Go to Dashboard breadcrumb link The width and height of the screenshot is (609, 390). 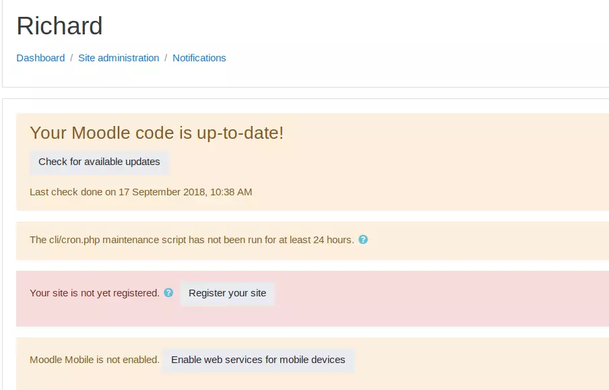click(x=40, y=58)
